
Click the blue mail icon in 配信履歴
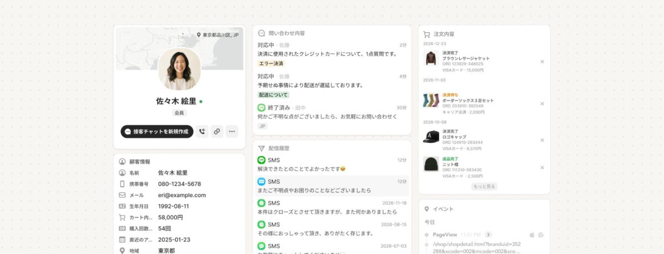(x=262, y=182)
